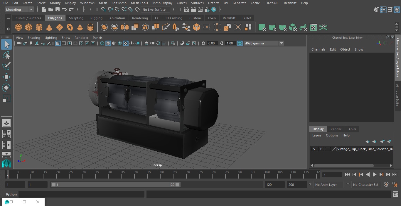
Task: Go to start of playback range
Action: click(347, 174)
